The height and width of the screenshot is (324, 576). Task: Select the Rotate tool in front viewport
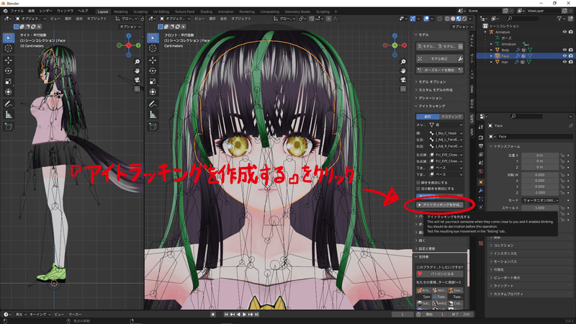[x=153, y=71]
